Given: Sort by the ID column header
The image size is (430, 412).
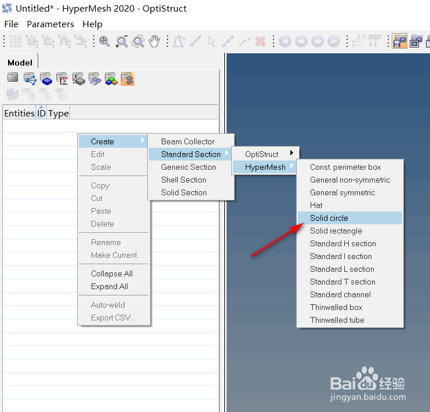Looking at the screenshot, I should tap(41, 114).
